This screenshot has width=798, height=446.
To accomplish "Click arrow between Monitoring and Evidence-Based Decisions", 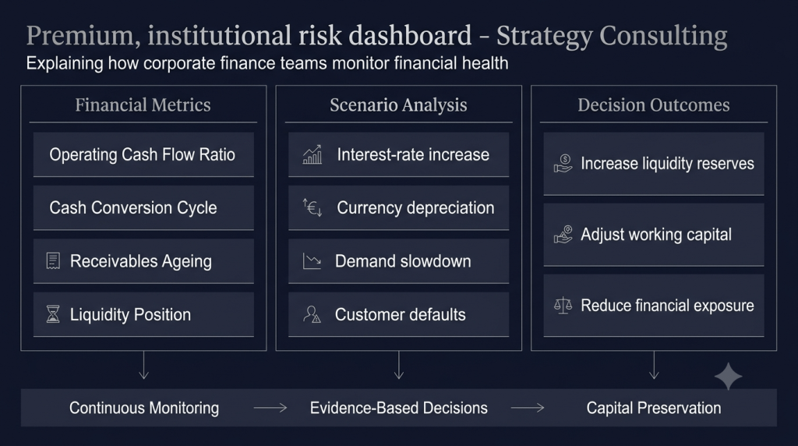I will (270, 408).
